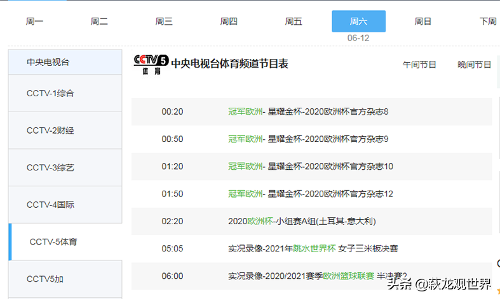This screenshot has height=299, width=500.
Task: Open the 跳水世界杯 link at 05:05
Action: tap(314, 248)
